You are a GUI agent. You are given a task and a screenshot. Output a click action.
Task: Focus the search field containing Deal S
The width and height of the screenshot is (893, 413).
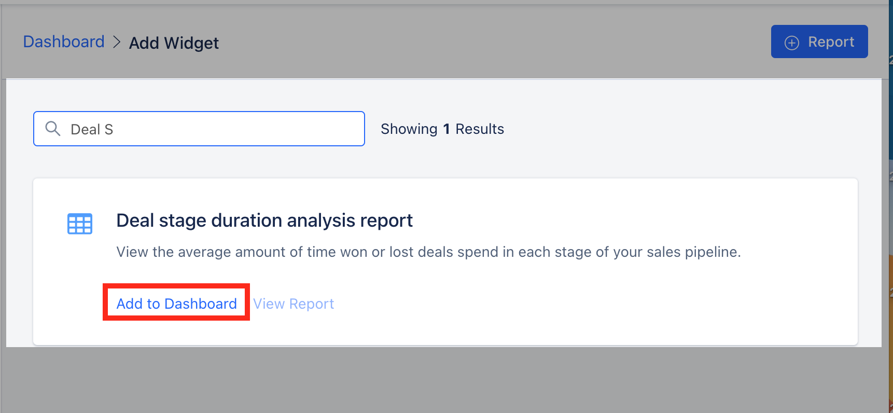pyautogui.click(x=199, y=129)
